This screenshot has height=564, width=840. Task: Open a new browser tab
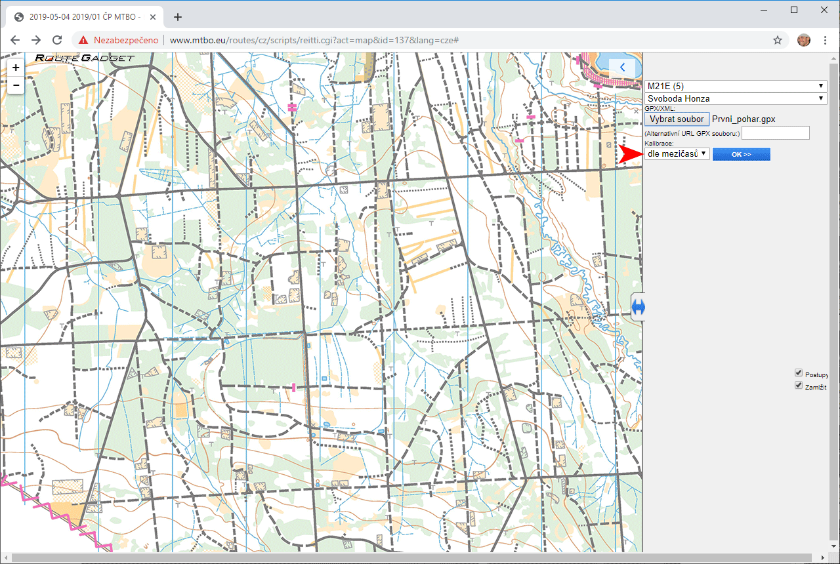point(177,17)
